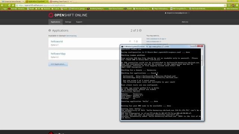Click the '2 of 3' gears count text
This screenshot has width=239, height=134.
(x=134, y=31)
